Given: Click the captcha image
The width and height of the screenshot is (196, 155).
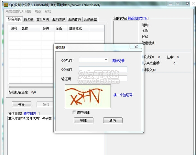Looking at the screenshot, I should coord(88,96).
